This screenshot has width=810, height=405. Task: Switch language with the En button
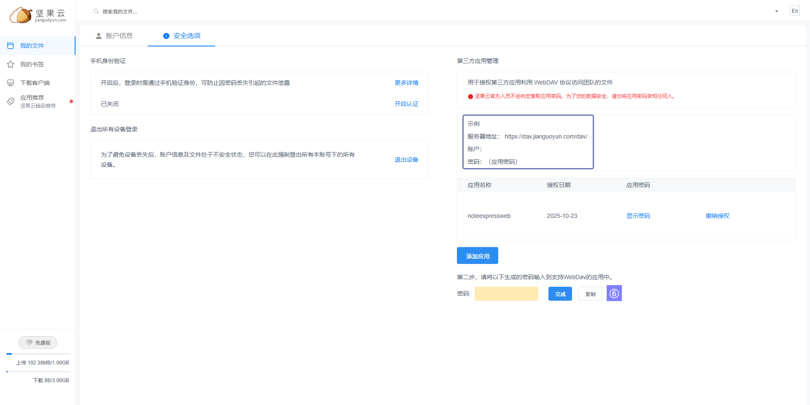coord(794,11)
